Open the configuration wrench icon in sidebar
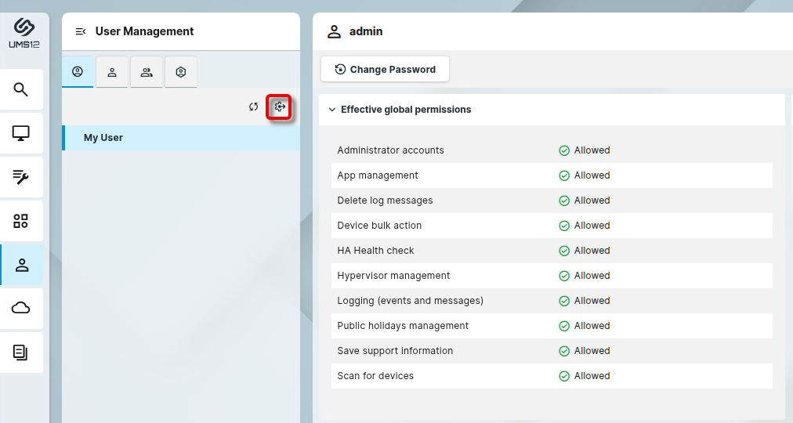793x423 pixels. pyautogui.click(x=21, y=177)
